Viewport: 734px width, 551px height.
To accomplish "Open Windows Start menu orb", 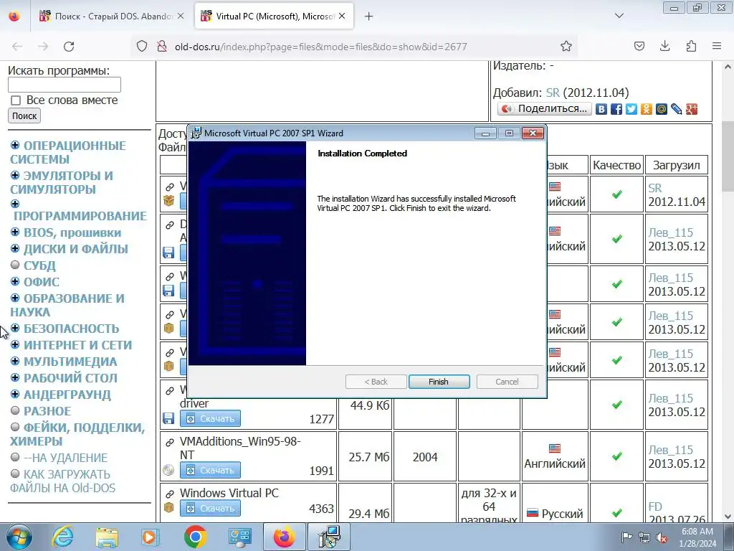I will (x=18, y=537).
